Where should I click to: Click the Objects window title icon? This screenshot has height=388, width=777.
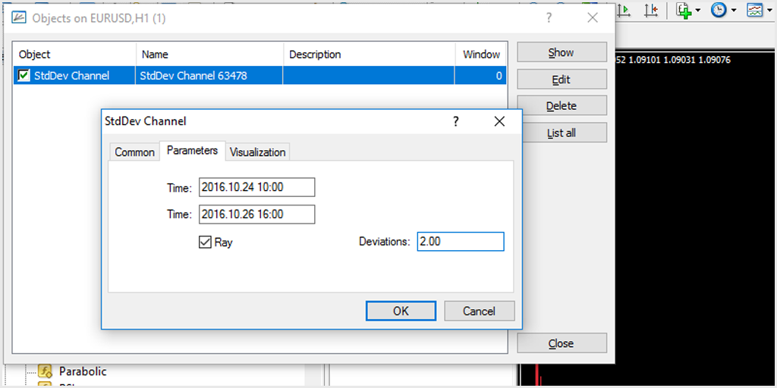coord(18,18)
